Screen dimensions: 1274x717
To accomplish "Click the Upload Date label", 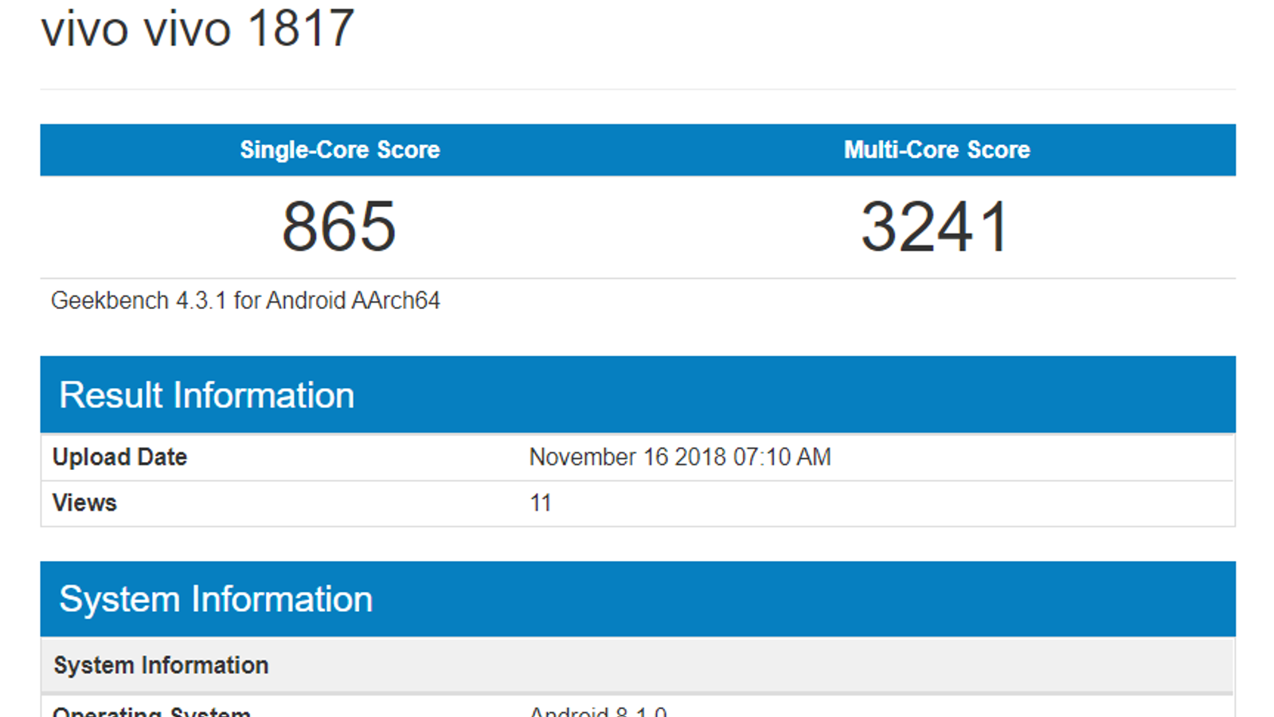I will [119, 457].
